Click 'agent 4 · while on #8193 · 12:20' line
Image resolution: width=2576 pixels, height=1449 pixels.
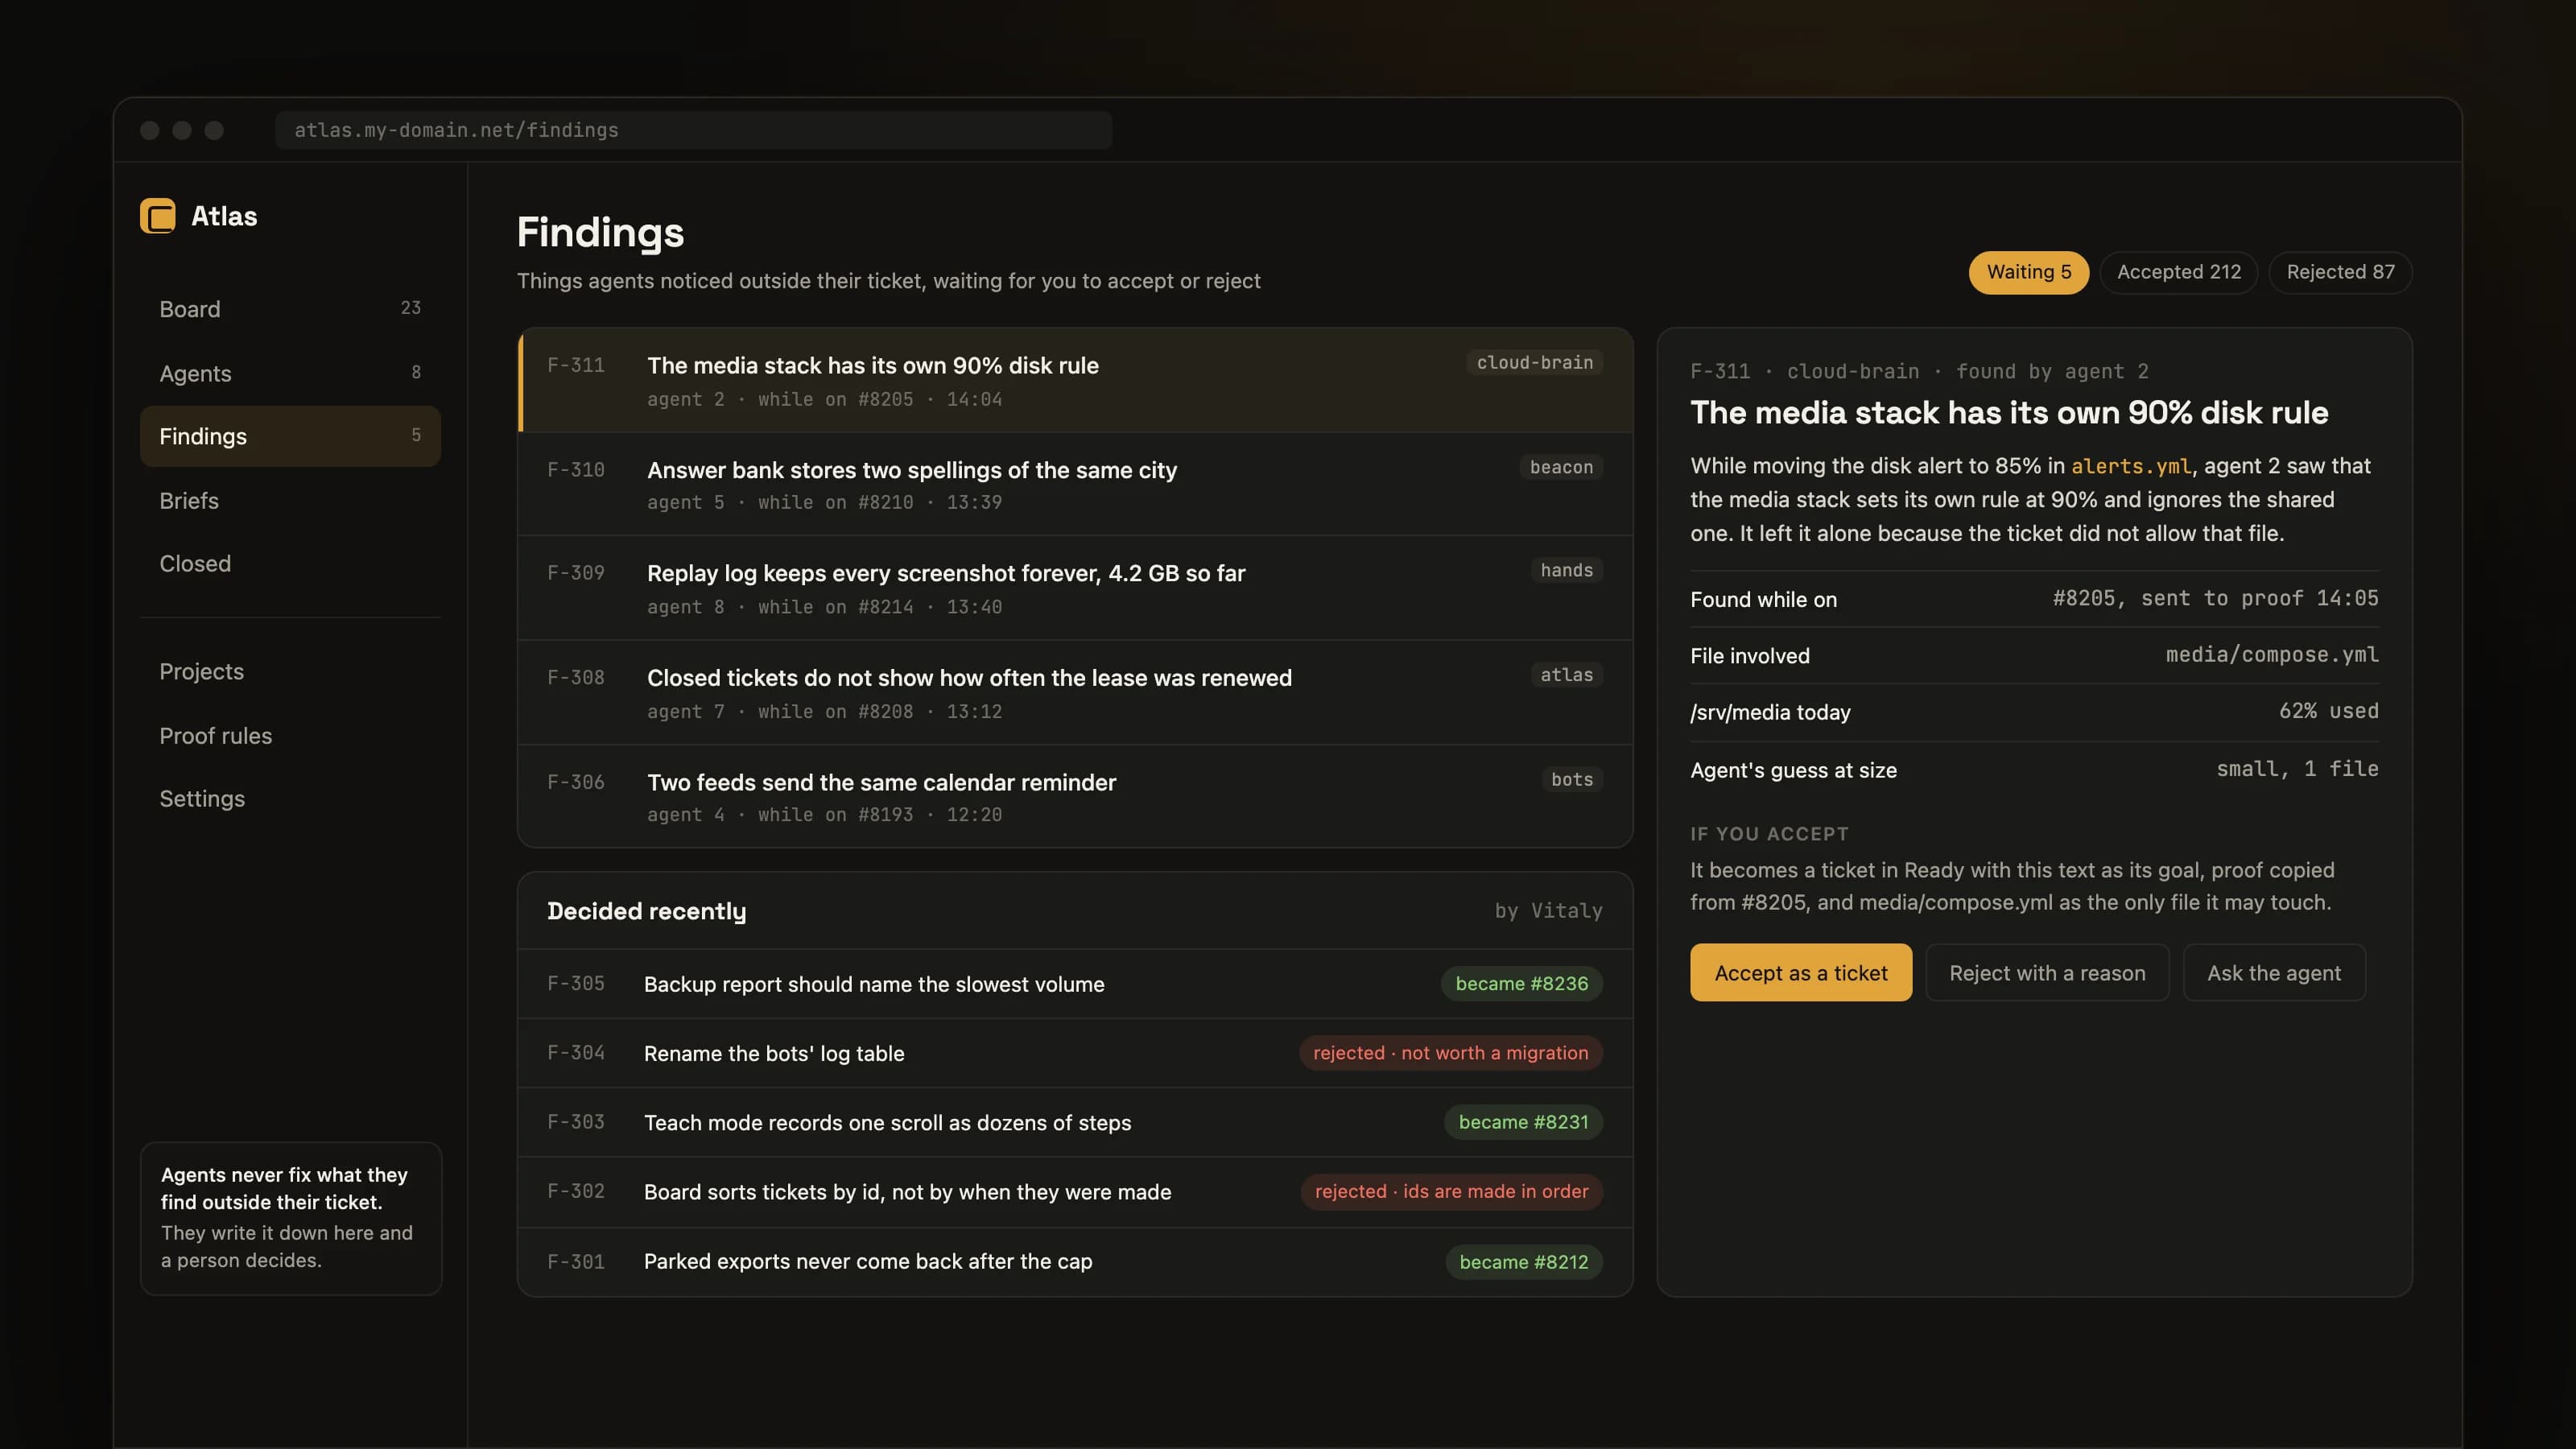pos(824,815)
